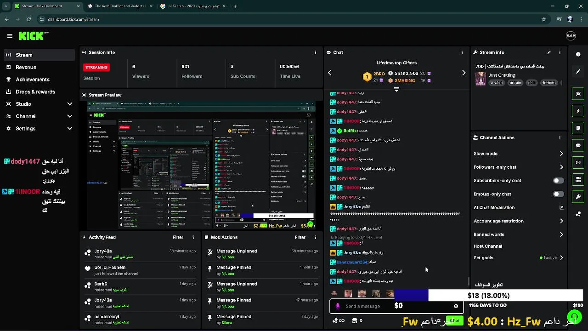Open Set goals options
This screenshot has height=331, width=588.
pyautogui.click(x=518, y=258)
